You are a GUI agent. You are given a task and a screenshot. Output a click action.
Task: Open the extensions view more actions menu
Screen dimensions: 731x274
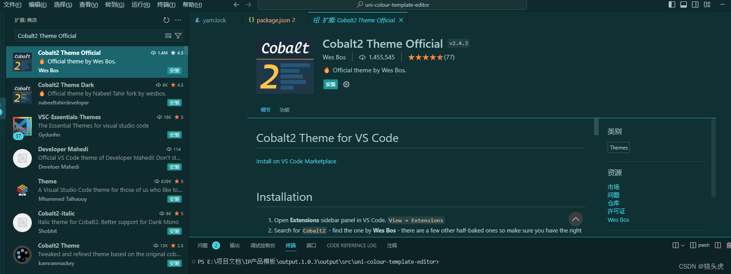(178, 20)
